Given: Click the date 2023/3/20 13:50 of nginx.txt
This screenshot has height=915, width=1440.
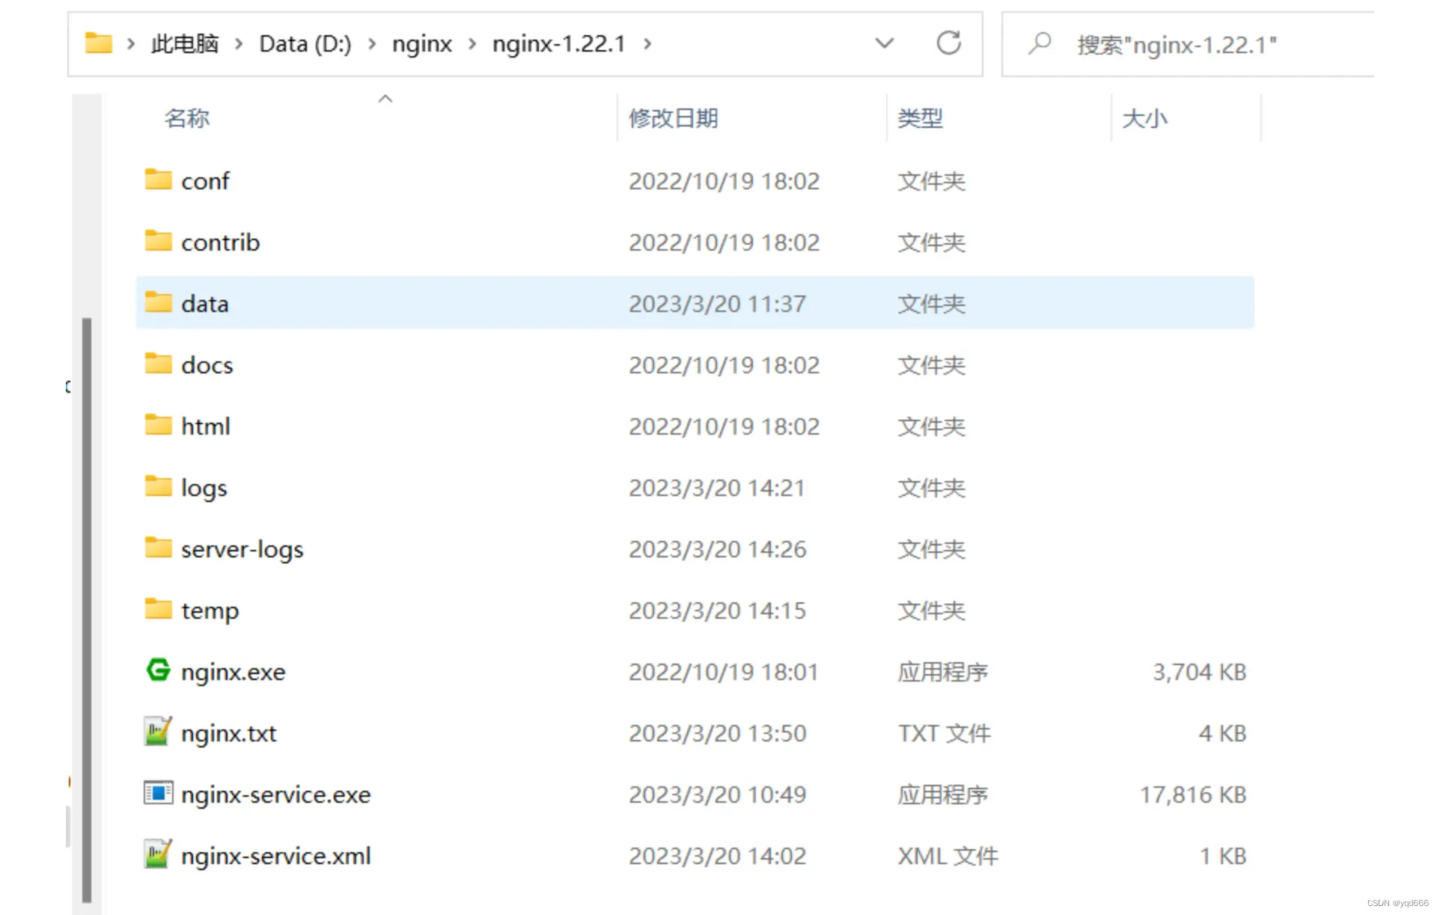Looking at the screenshot, I should (x=717, y=733).
